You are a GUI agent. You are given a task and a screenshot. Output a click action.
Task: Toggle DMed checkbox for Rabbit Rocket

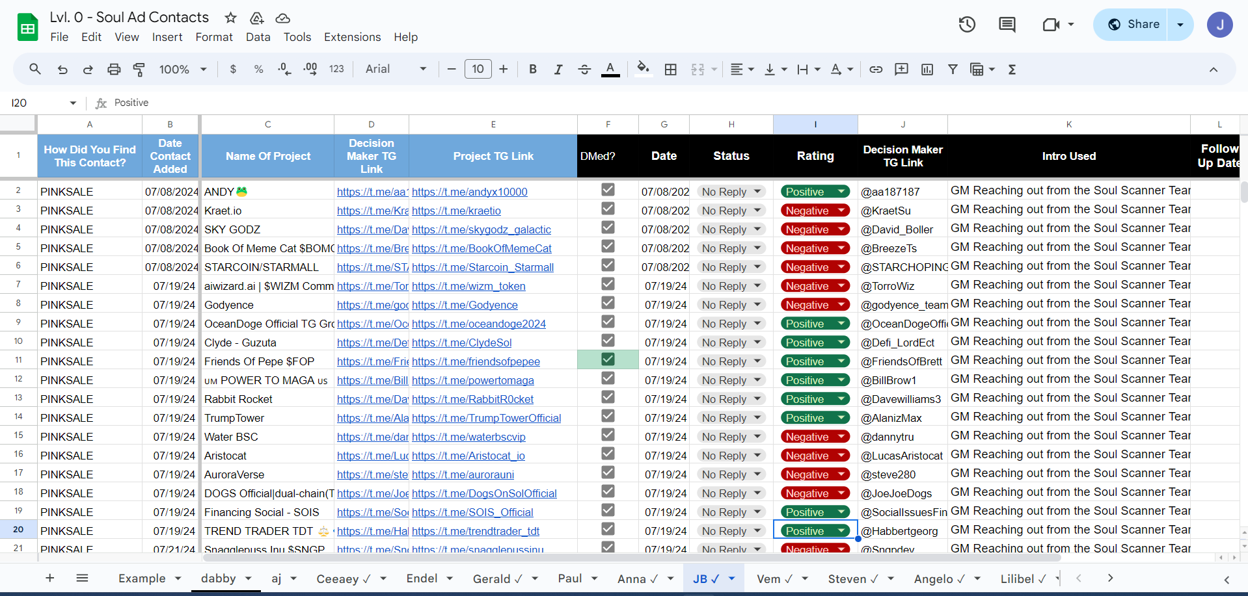tap(608, 396)
